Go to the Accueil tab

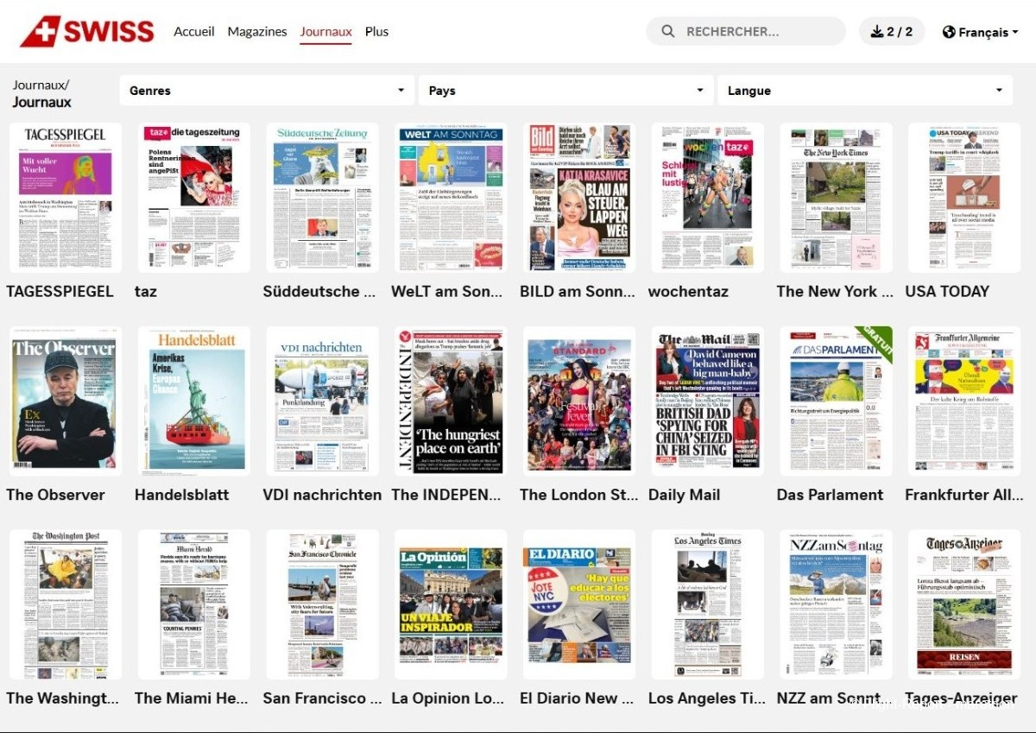tap(194, 31)
